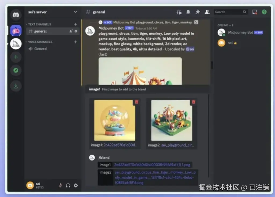Click the /blend command name
This screenshot has width=275, height=197.
click(104, 158)
